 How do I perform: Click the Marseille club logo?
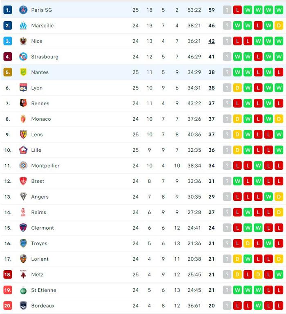23,26
